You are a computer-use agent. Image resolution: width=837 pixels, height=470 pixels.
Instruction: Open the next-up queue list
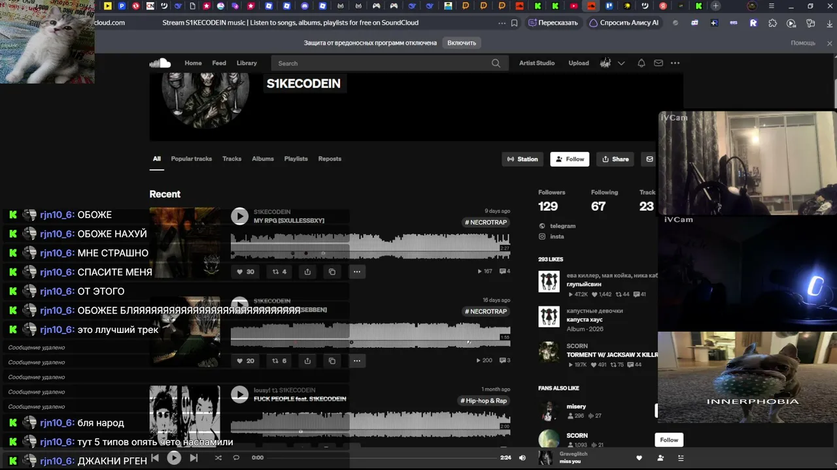[x=681, y=458]
